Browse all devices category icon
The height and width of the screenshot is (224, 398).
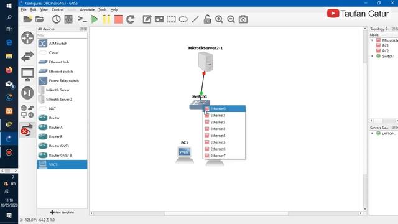click(27, 111)
